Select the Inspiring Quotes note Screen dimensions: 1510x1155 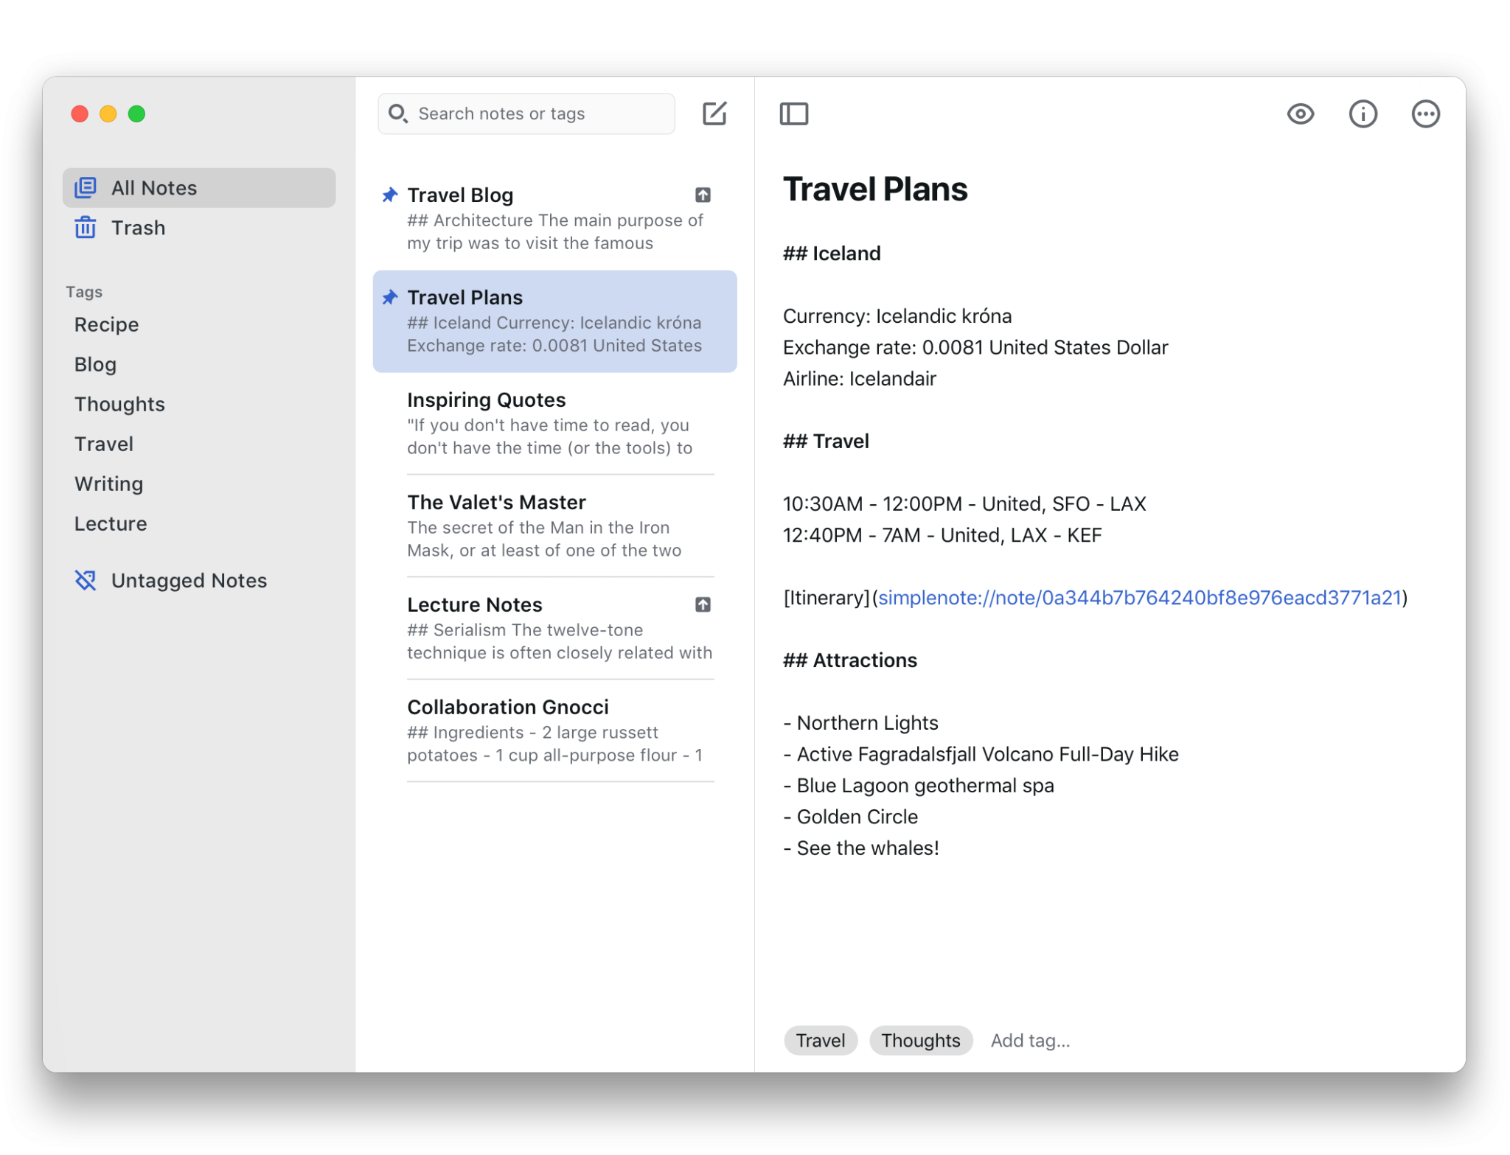click(485, 399)
